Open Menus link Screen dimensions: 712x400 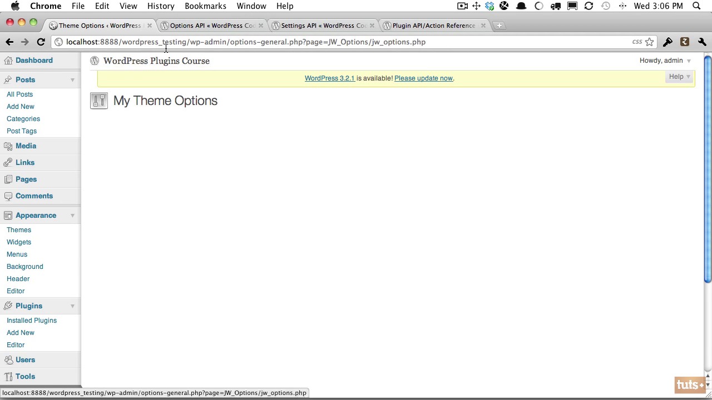17,254
